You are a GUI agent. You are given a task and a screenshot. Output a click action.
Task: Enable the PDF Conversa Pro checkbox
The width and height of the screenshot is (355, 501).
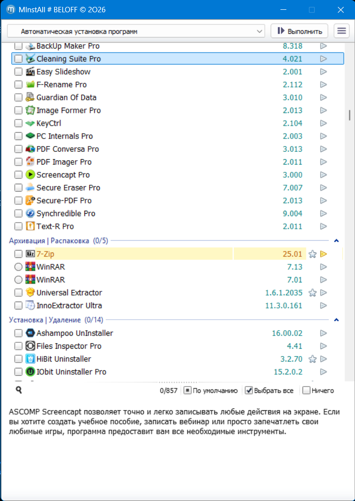pos(19,149)
